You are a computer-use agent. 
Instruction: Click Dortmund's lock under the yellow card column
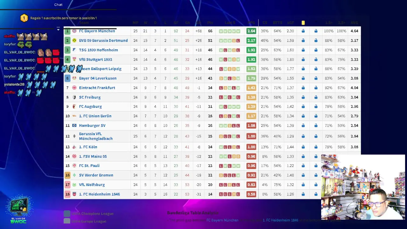[303, 40]
